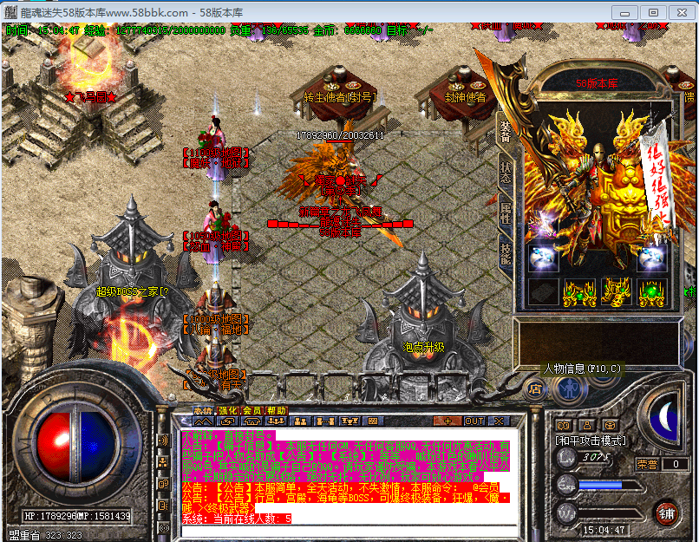Click the empty grey equipment slot

click(543, 292)
